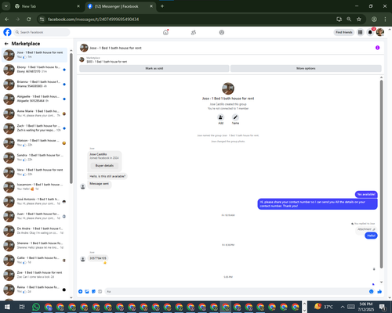The width and height of the screenshot is (392, 313).
Task: Open the Sherene conversation
Action: (x=34, y=246)
